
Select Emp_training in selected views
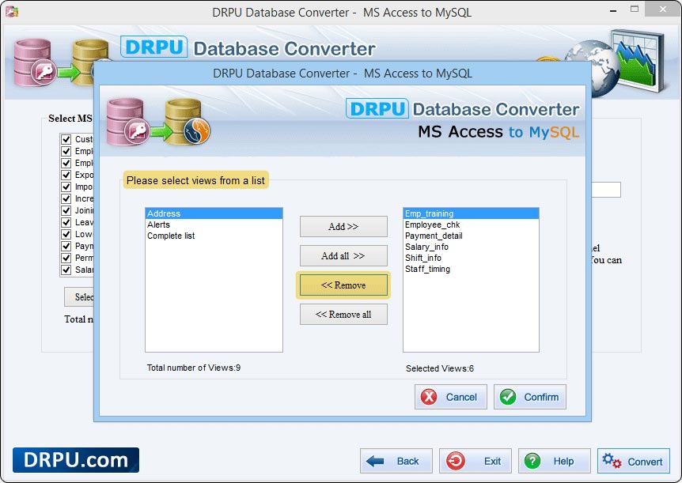(x=471, y=213)
